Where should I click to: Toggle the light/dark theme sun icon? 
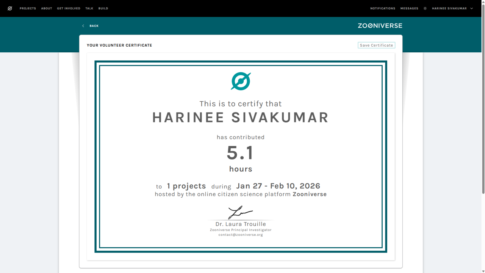(425, 8)
